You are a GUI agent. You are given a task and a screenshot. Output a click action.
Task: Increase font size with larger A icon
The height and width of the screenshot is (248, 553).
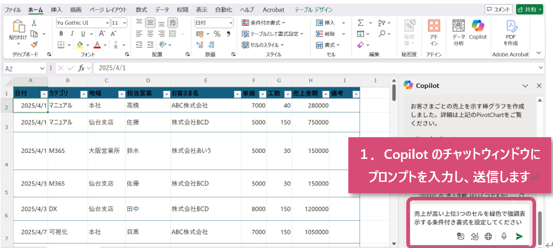click(102, 34)
